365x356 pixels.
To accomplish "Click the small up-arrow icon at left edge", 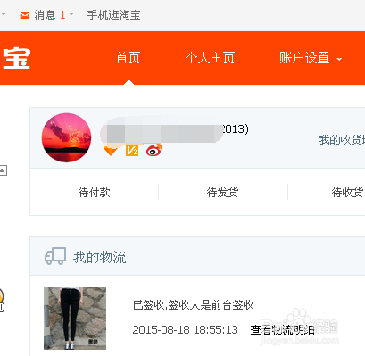I will click(3, 170).
